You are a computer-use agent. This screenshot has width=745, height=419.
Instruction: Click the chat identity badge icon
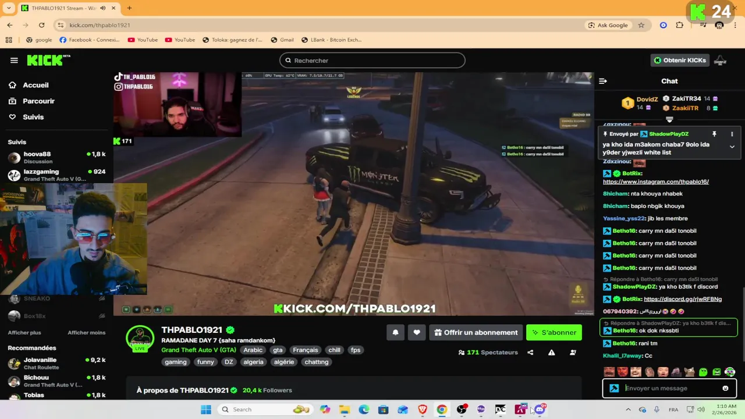tap(614, 388)
